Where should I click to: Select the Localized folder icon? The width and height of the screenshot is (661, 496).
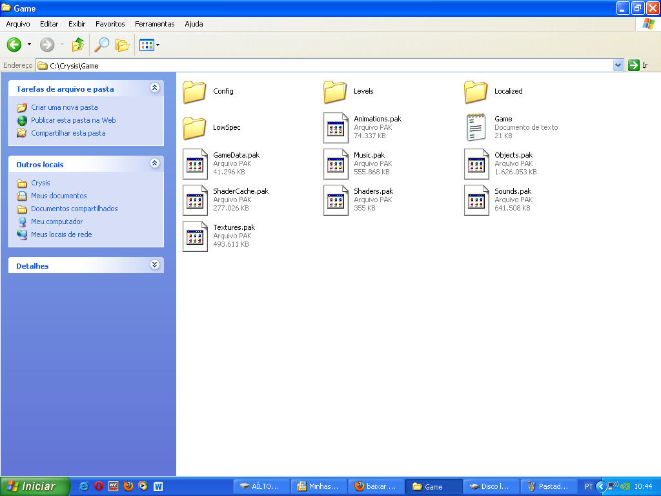(476, 92)
